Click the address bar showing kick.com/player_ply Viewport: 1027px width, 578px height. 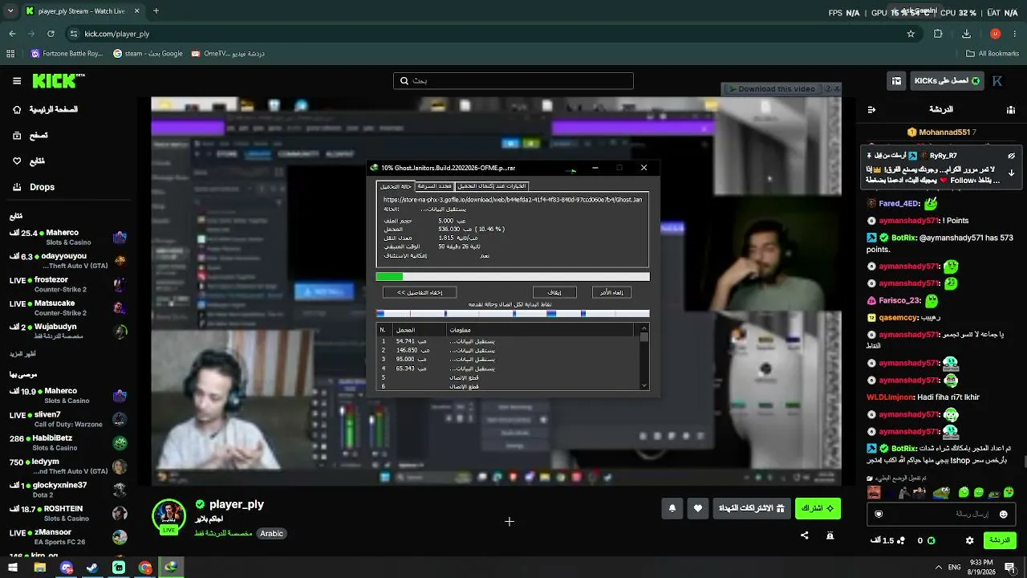[x=489, y=34]
